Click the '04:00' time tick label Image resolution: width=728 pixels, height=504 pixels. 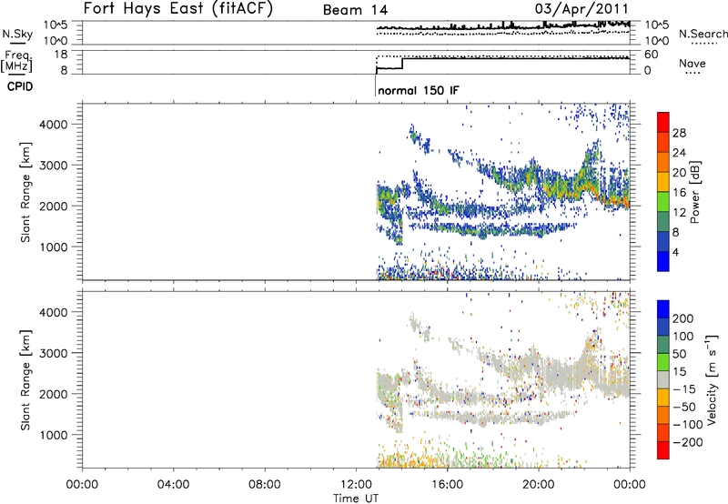point(173,485)
